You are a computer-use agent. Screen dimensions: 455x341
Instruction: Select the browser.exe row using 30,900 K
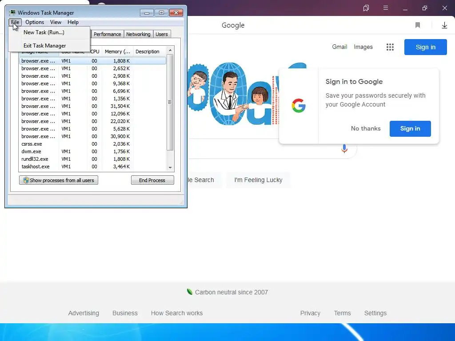92,136
